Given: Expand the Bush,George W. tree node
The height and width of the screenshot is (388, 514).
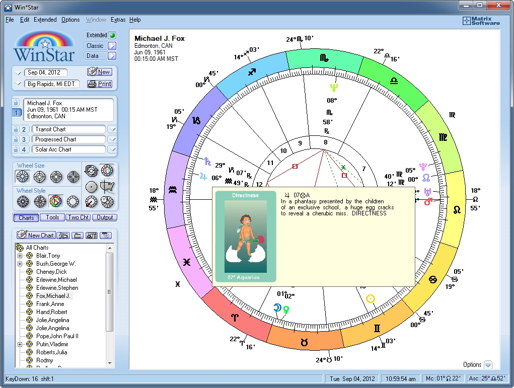Looking at the screenshot, I should point(20,264).
